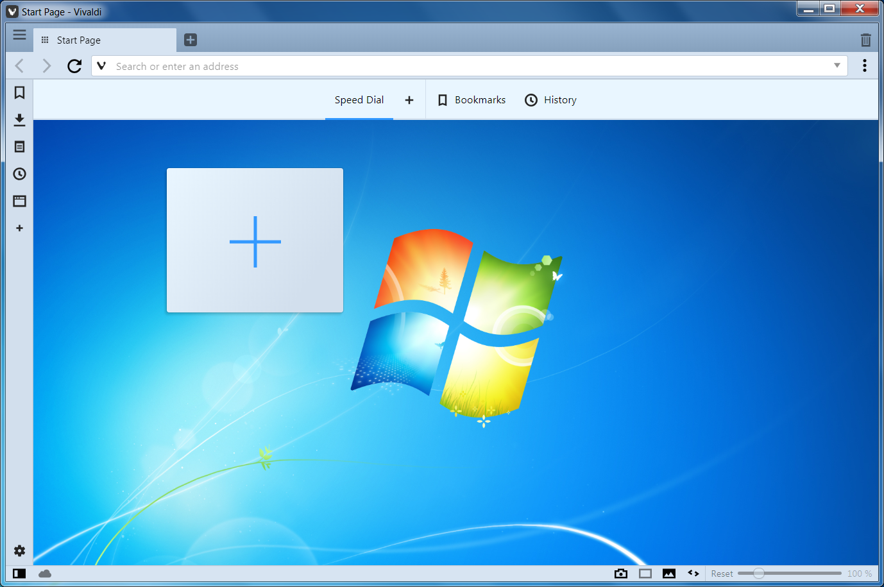Open page actions menu
This screenshot has width=884, height=587.
pyautogui.click(x=693, y=574)
